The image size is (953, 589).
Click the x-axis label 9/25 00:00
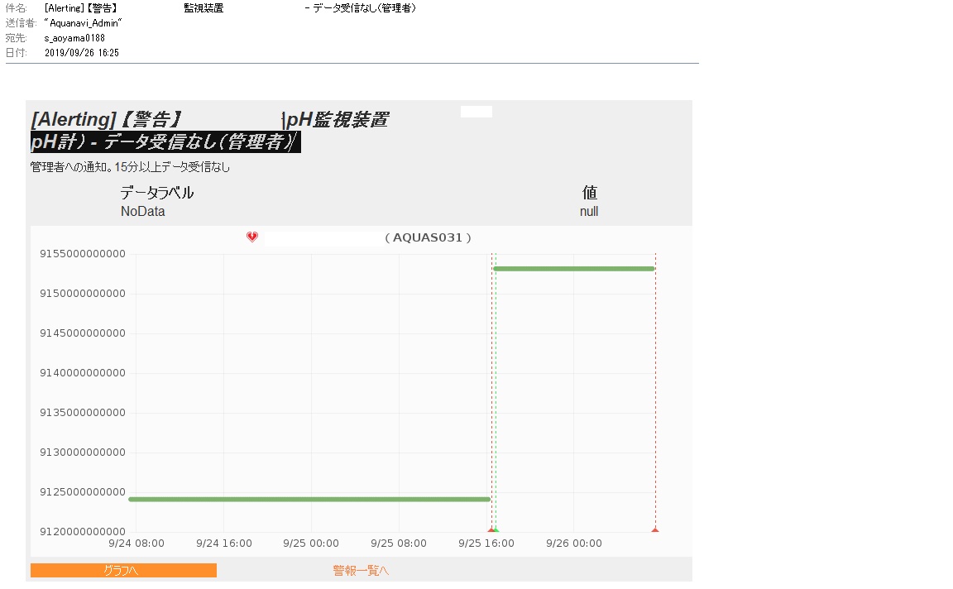[x=311, y=544]
